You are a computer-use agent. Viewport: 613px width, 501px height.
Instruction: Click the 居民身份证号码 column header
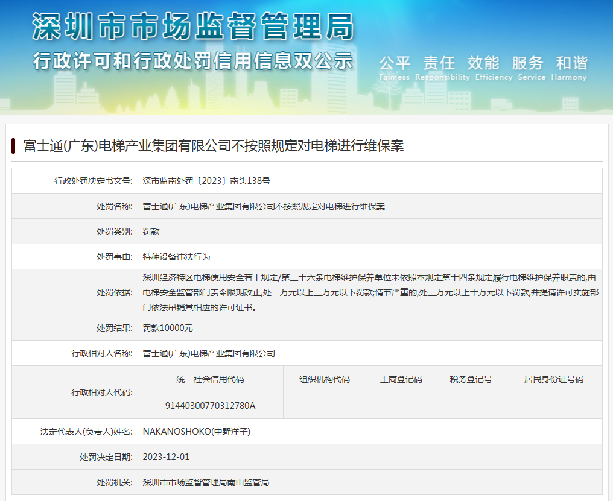(x=554, y=379)
